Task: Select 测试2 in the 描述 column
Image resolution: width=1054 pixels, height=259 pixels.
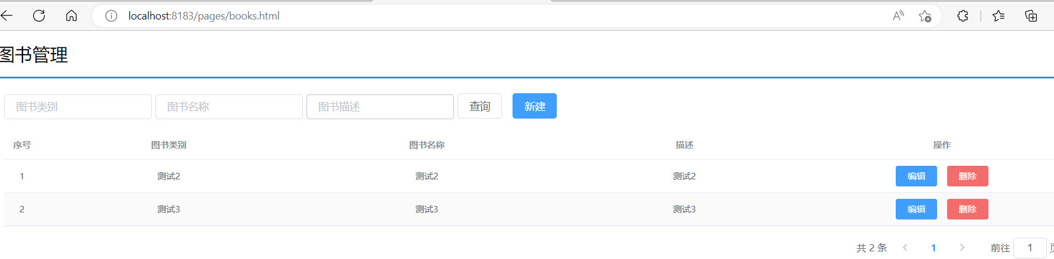Action: (x=684, y=176)
